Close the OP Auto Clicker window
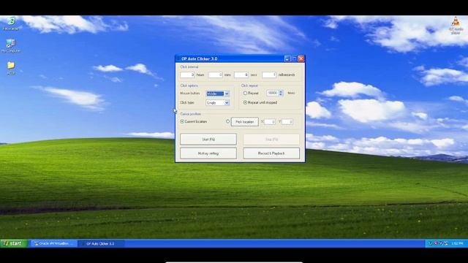This screenshot has width=468, height=263. click(x=301, y=58)
